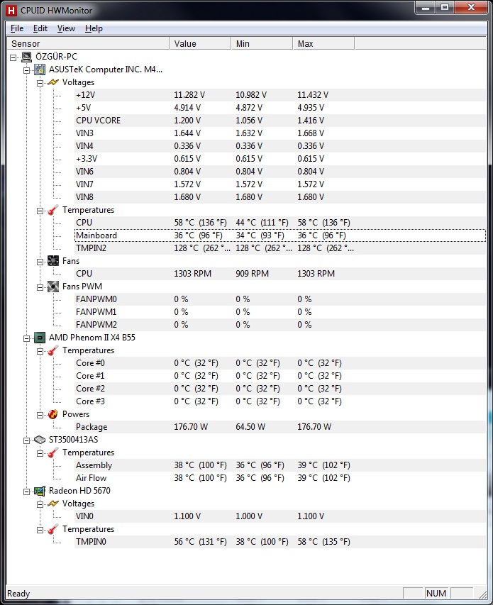493x605 pixels.
Task: Click the AMD Phenom II processor icon
Action: (40, 338)
